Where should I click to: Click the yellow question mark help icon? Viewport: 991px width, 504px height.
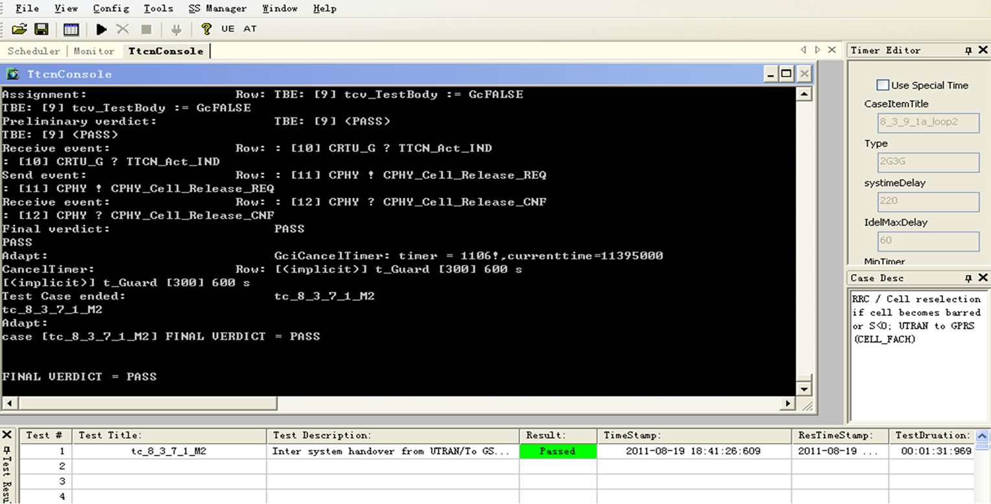coord(206,29)
